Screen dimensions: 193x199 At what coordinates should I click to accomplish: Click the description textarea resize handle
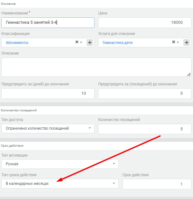(x=189, y=74)
